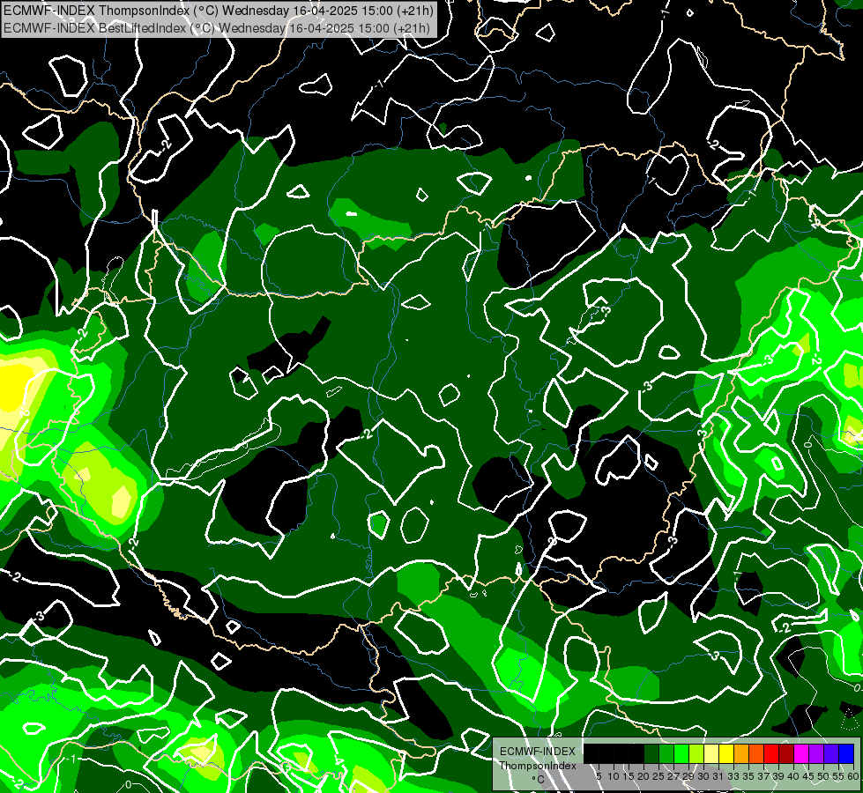The image size is (863, 793).
Task: Click the legend tick value 10
Action: coord(614,776)
